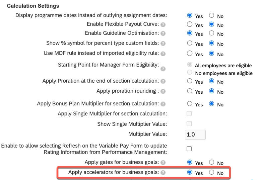Click help icon for Show % symbol setting
263x180 pixels.
[x=163, y=43]
